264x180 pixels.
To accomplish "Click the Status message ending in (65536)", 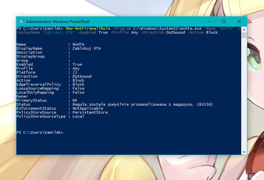I will pos(143,104).
